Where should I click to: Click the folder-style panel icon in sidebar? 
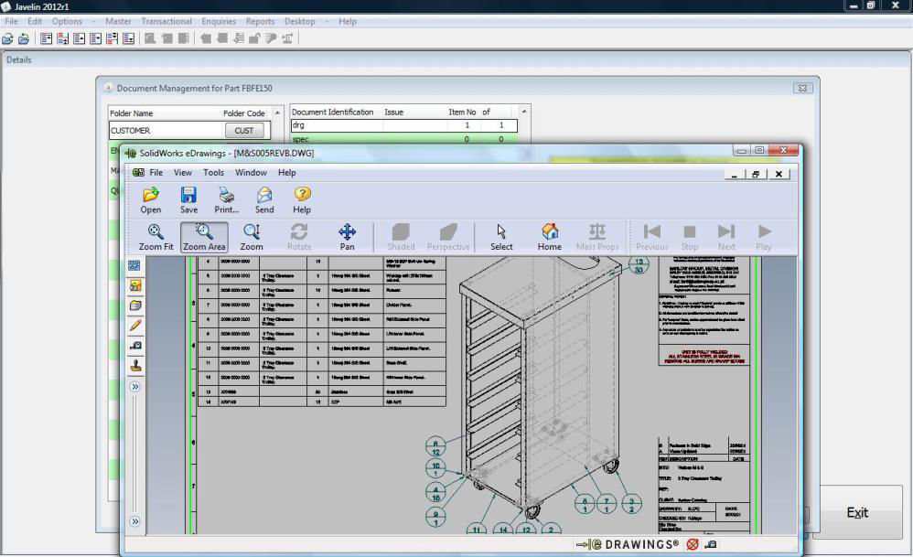click(x=135, y=305)
